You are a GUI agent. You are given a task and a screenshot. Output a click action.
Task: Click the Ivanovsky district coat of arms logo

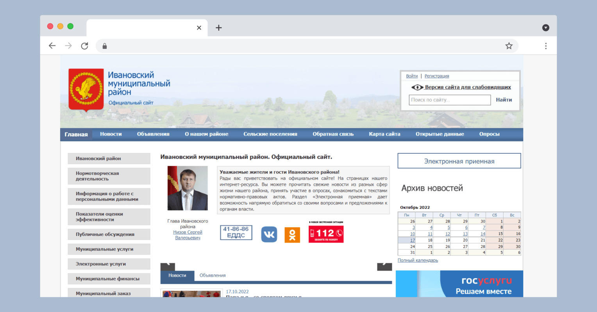[x=86, y=90]
